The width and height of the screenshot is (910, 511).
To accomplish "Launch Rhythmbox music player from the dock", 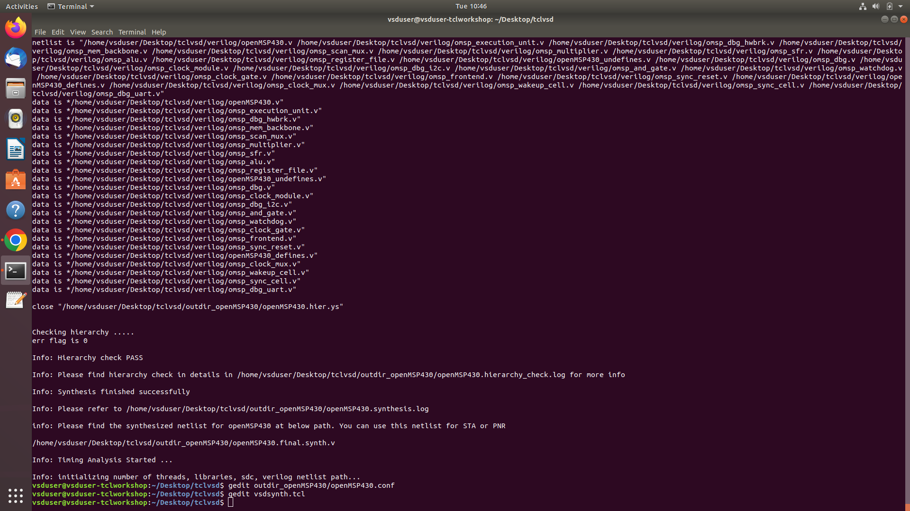I will 16,119.
